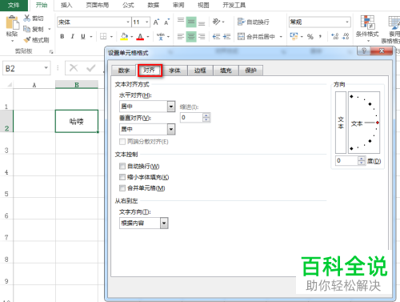Select cell B2 containing 哈喽
Image resolution: width=400 pixels, height=302 pixels.
[77, 121]
